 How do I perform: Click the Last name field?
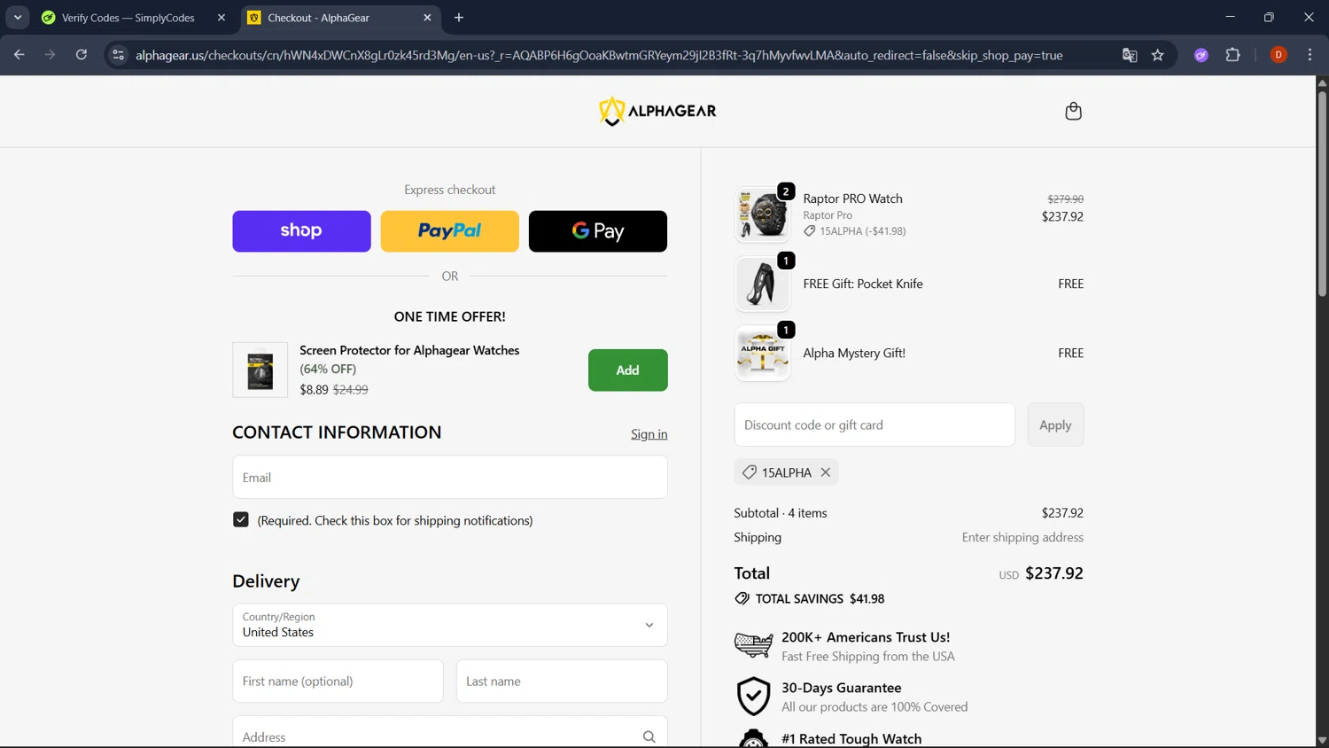coord(562,681)
